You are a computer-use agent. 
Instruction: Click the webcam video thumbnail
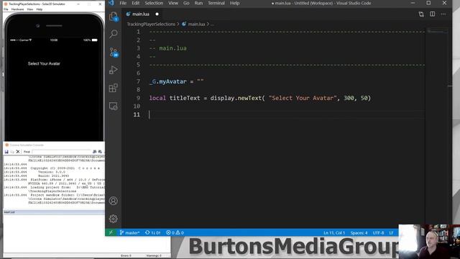429,242
